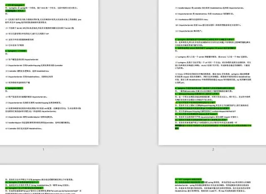Click the line ending with '局限于 JSP'
This screenshot has width=266, height=194.
coord(27,34)
